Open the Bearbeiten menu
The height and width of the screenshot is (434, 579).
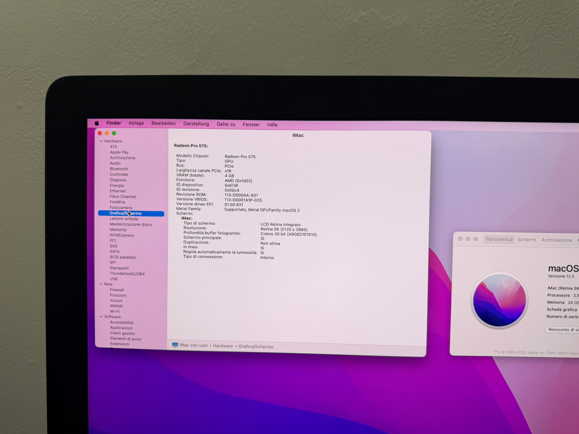(x=163, y=123)
